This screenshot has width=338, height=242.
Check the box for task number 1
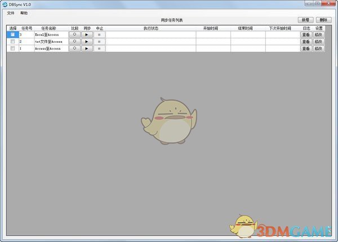click(x=12, y=49)
